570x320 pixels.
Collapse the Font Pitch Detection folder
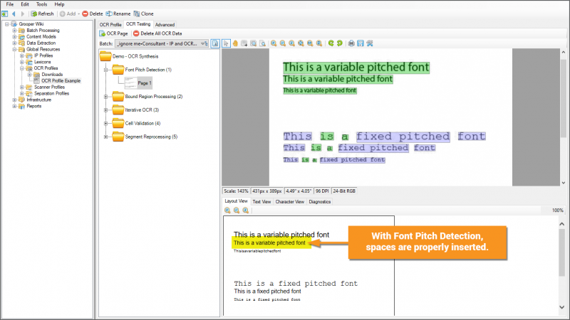pos(106,70)
